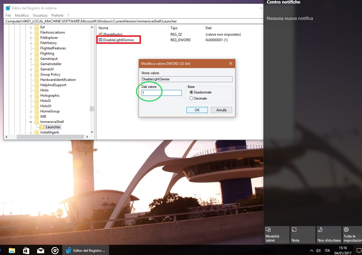Launch the Store app from the taskbar
The height and width of the screenshot is (255, 362).
coord(26,250)
